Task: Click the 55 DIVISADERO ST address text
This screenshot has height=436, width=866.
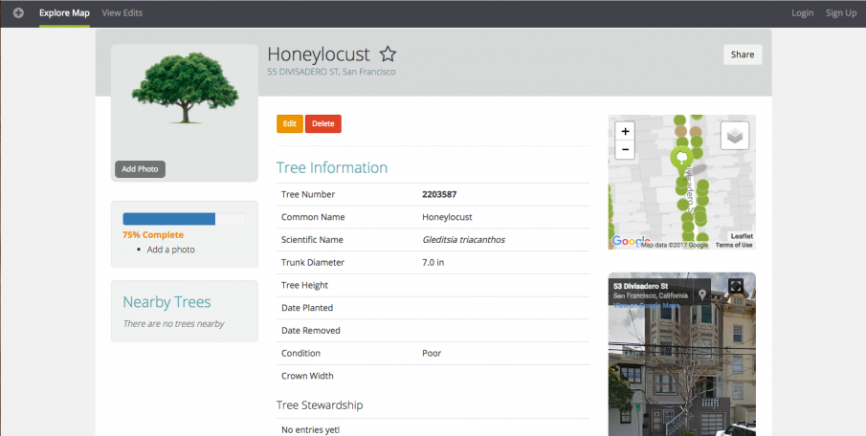Action: 331,72
